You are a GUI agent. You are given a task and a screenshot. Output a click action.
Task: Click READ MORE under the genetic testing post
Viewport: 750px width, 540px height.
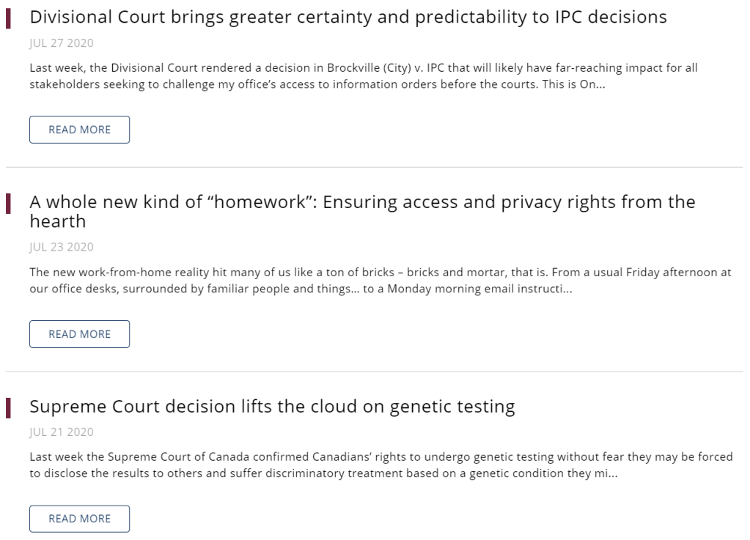point(79,519)
